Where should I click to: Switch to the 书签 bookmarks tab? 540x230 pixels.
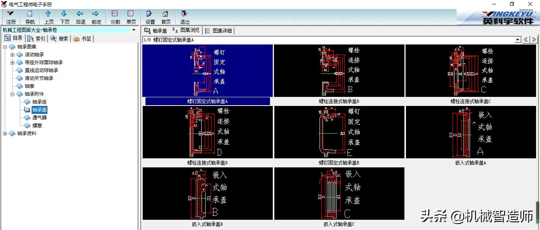[82, 39]
